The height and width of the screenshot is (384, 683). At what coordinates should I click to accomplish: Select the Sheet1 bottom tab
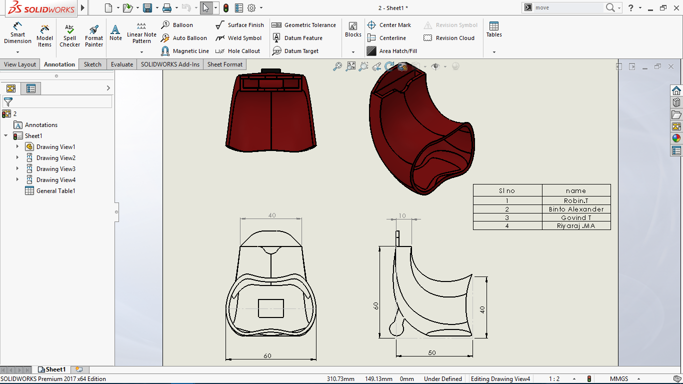tap(52, 369)
